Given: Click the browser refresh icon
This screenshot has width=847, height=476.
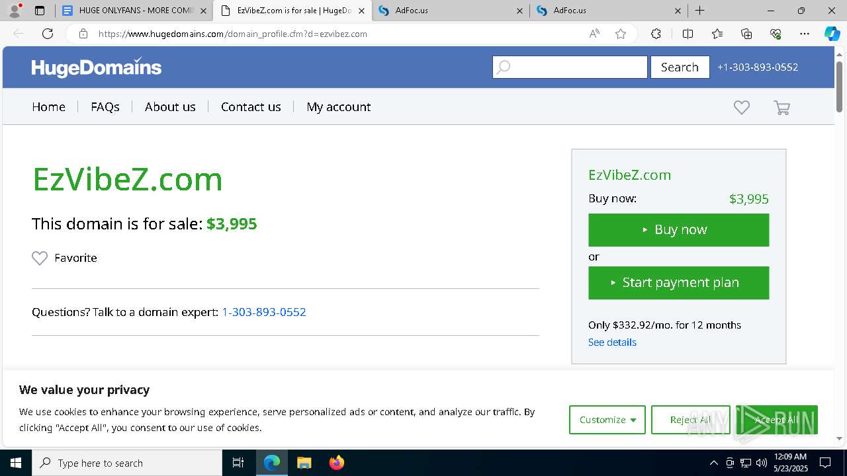Looking at the screenshot, I should tap(48, 34).
